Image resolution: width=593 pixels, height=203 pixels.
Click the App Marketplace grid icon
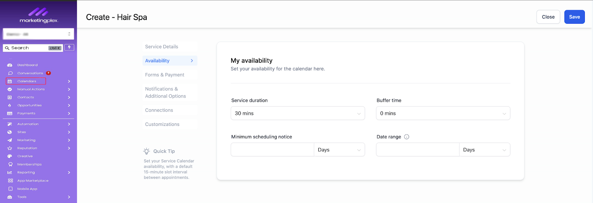coord(10,181)
